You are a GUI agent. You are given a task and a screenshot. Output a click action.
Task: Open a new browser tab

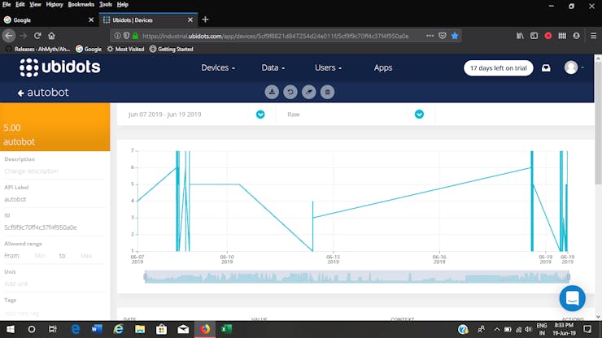coord(205,19)
